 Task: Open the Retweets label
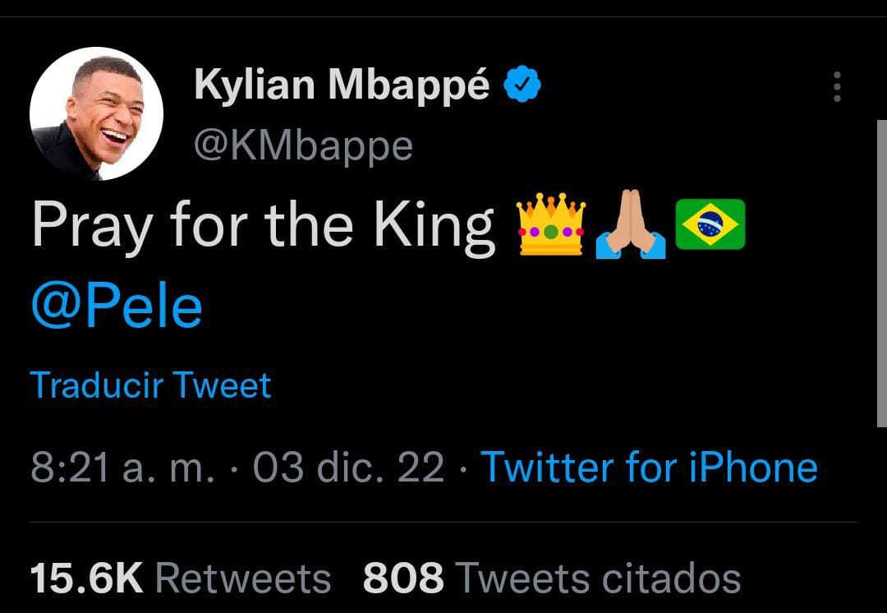243,578
